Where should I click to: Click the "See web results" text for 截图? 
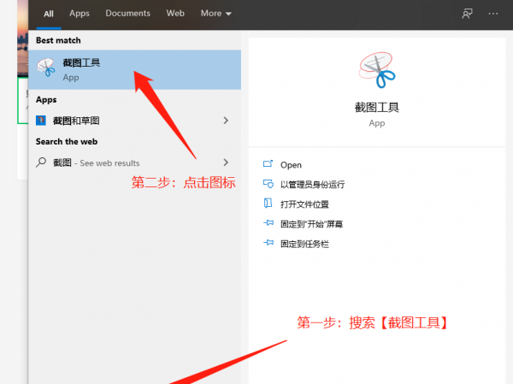tap(109, 163)
